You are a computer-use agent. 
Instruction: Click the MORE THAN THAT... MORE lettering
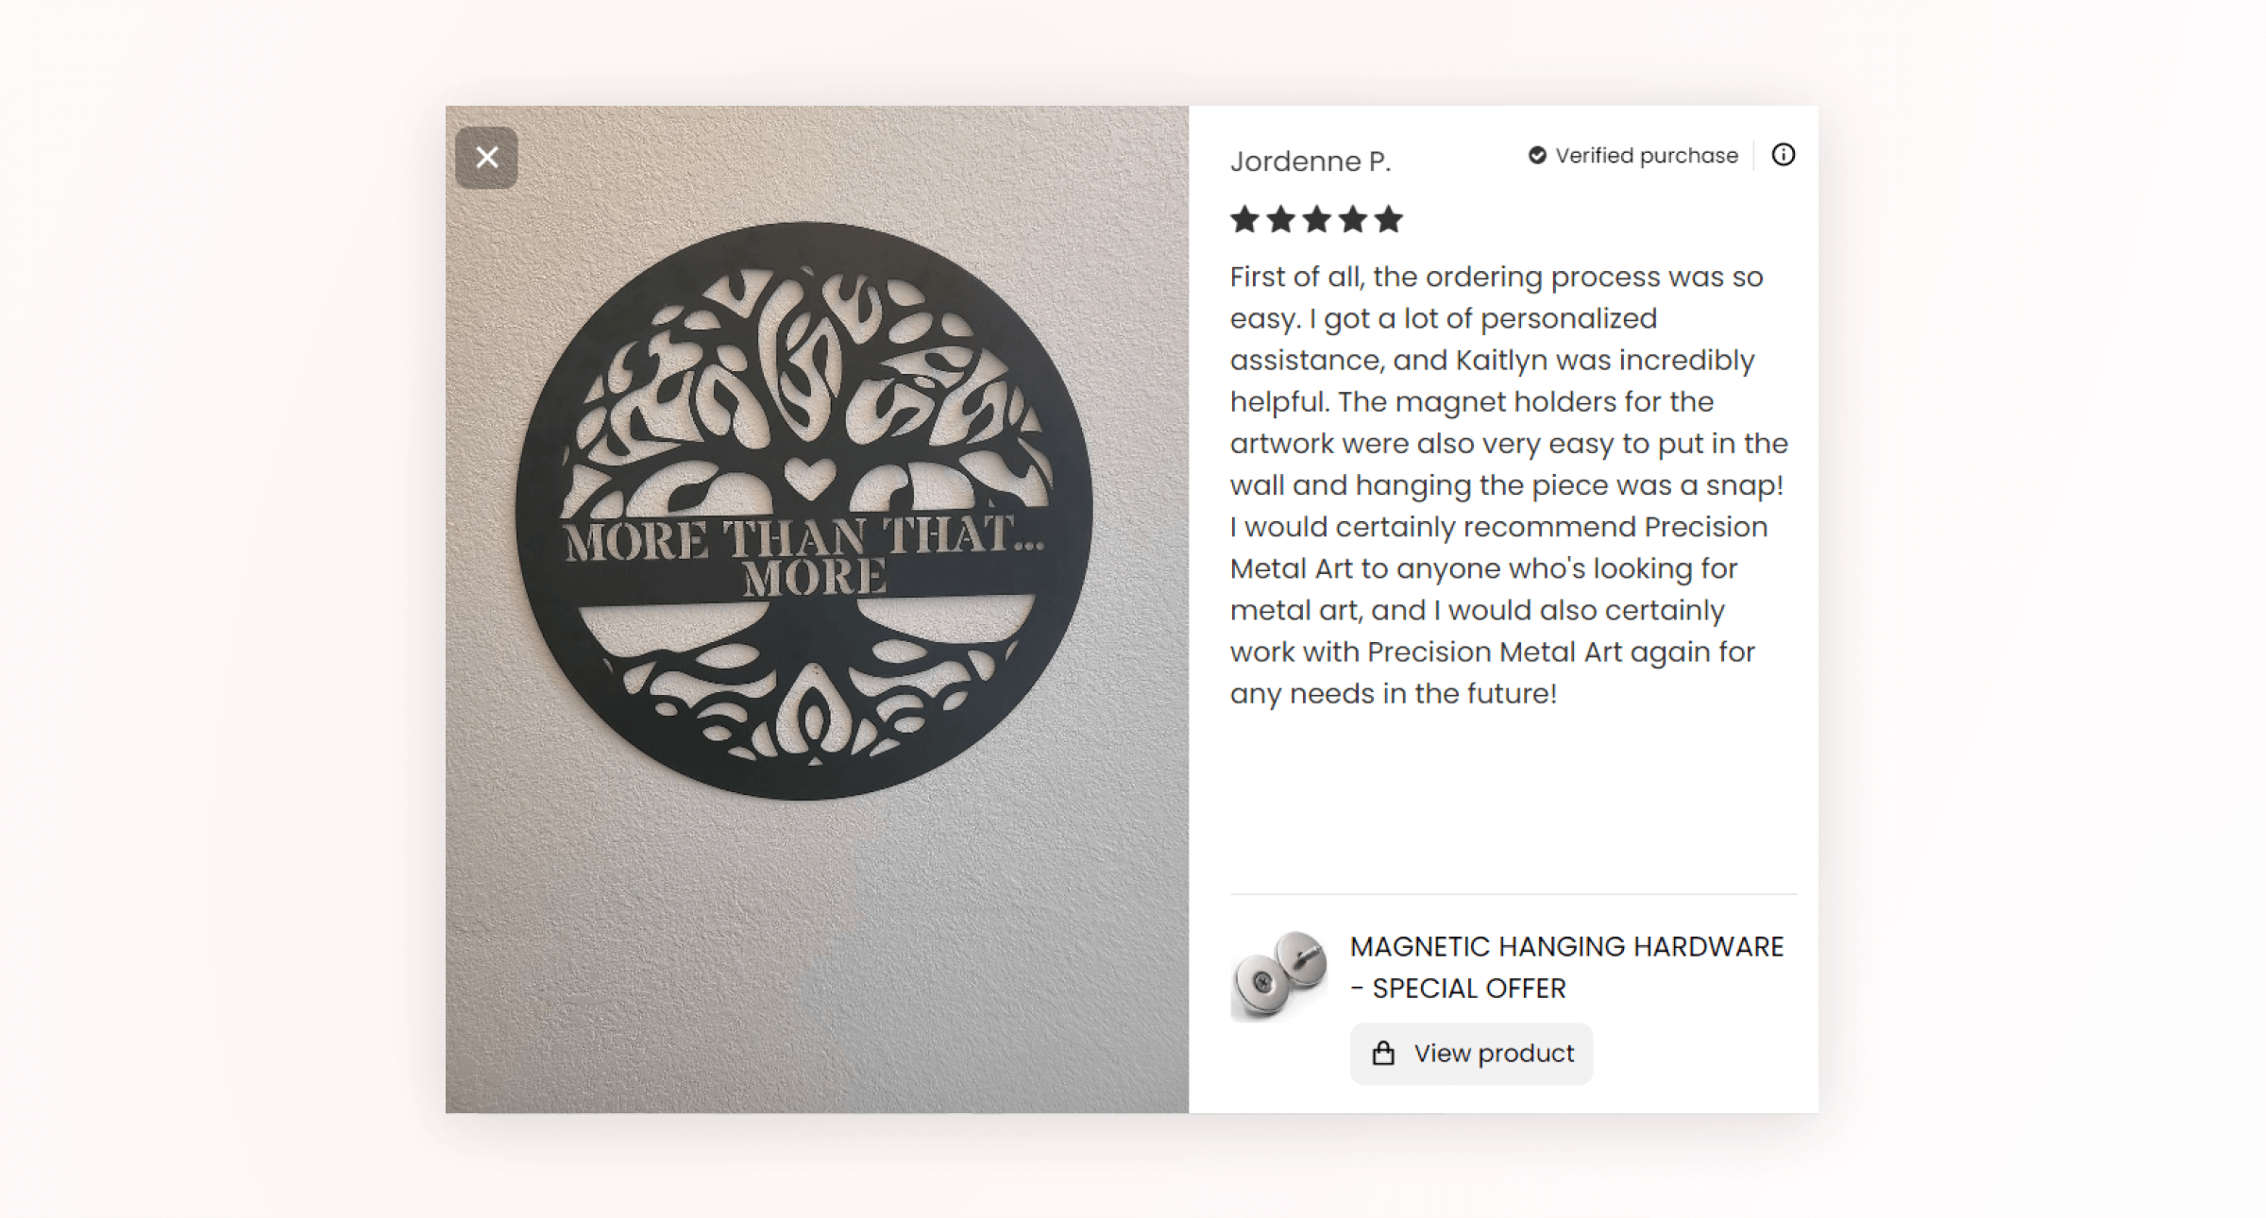[x=804, y=556]
